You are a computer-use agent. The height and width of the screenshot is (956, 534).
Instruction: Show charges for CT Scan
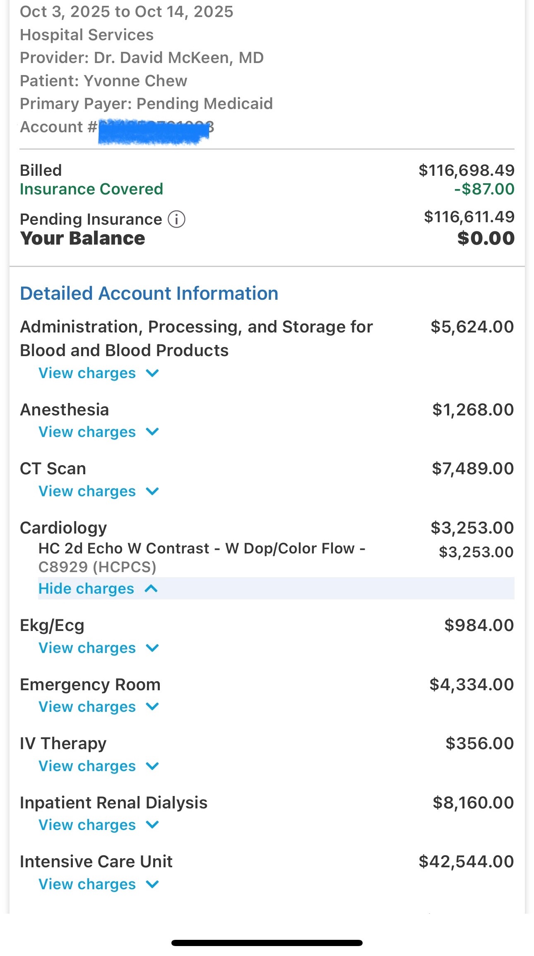tap(87, 491)
